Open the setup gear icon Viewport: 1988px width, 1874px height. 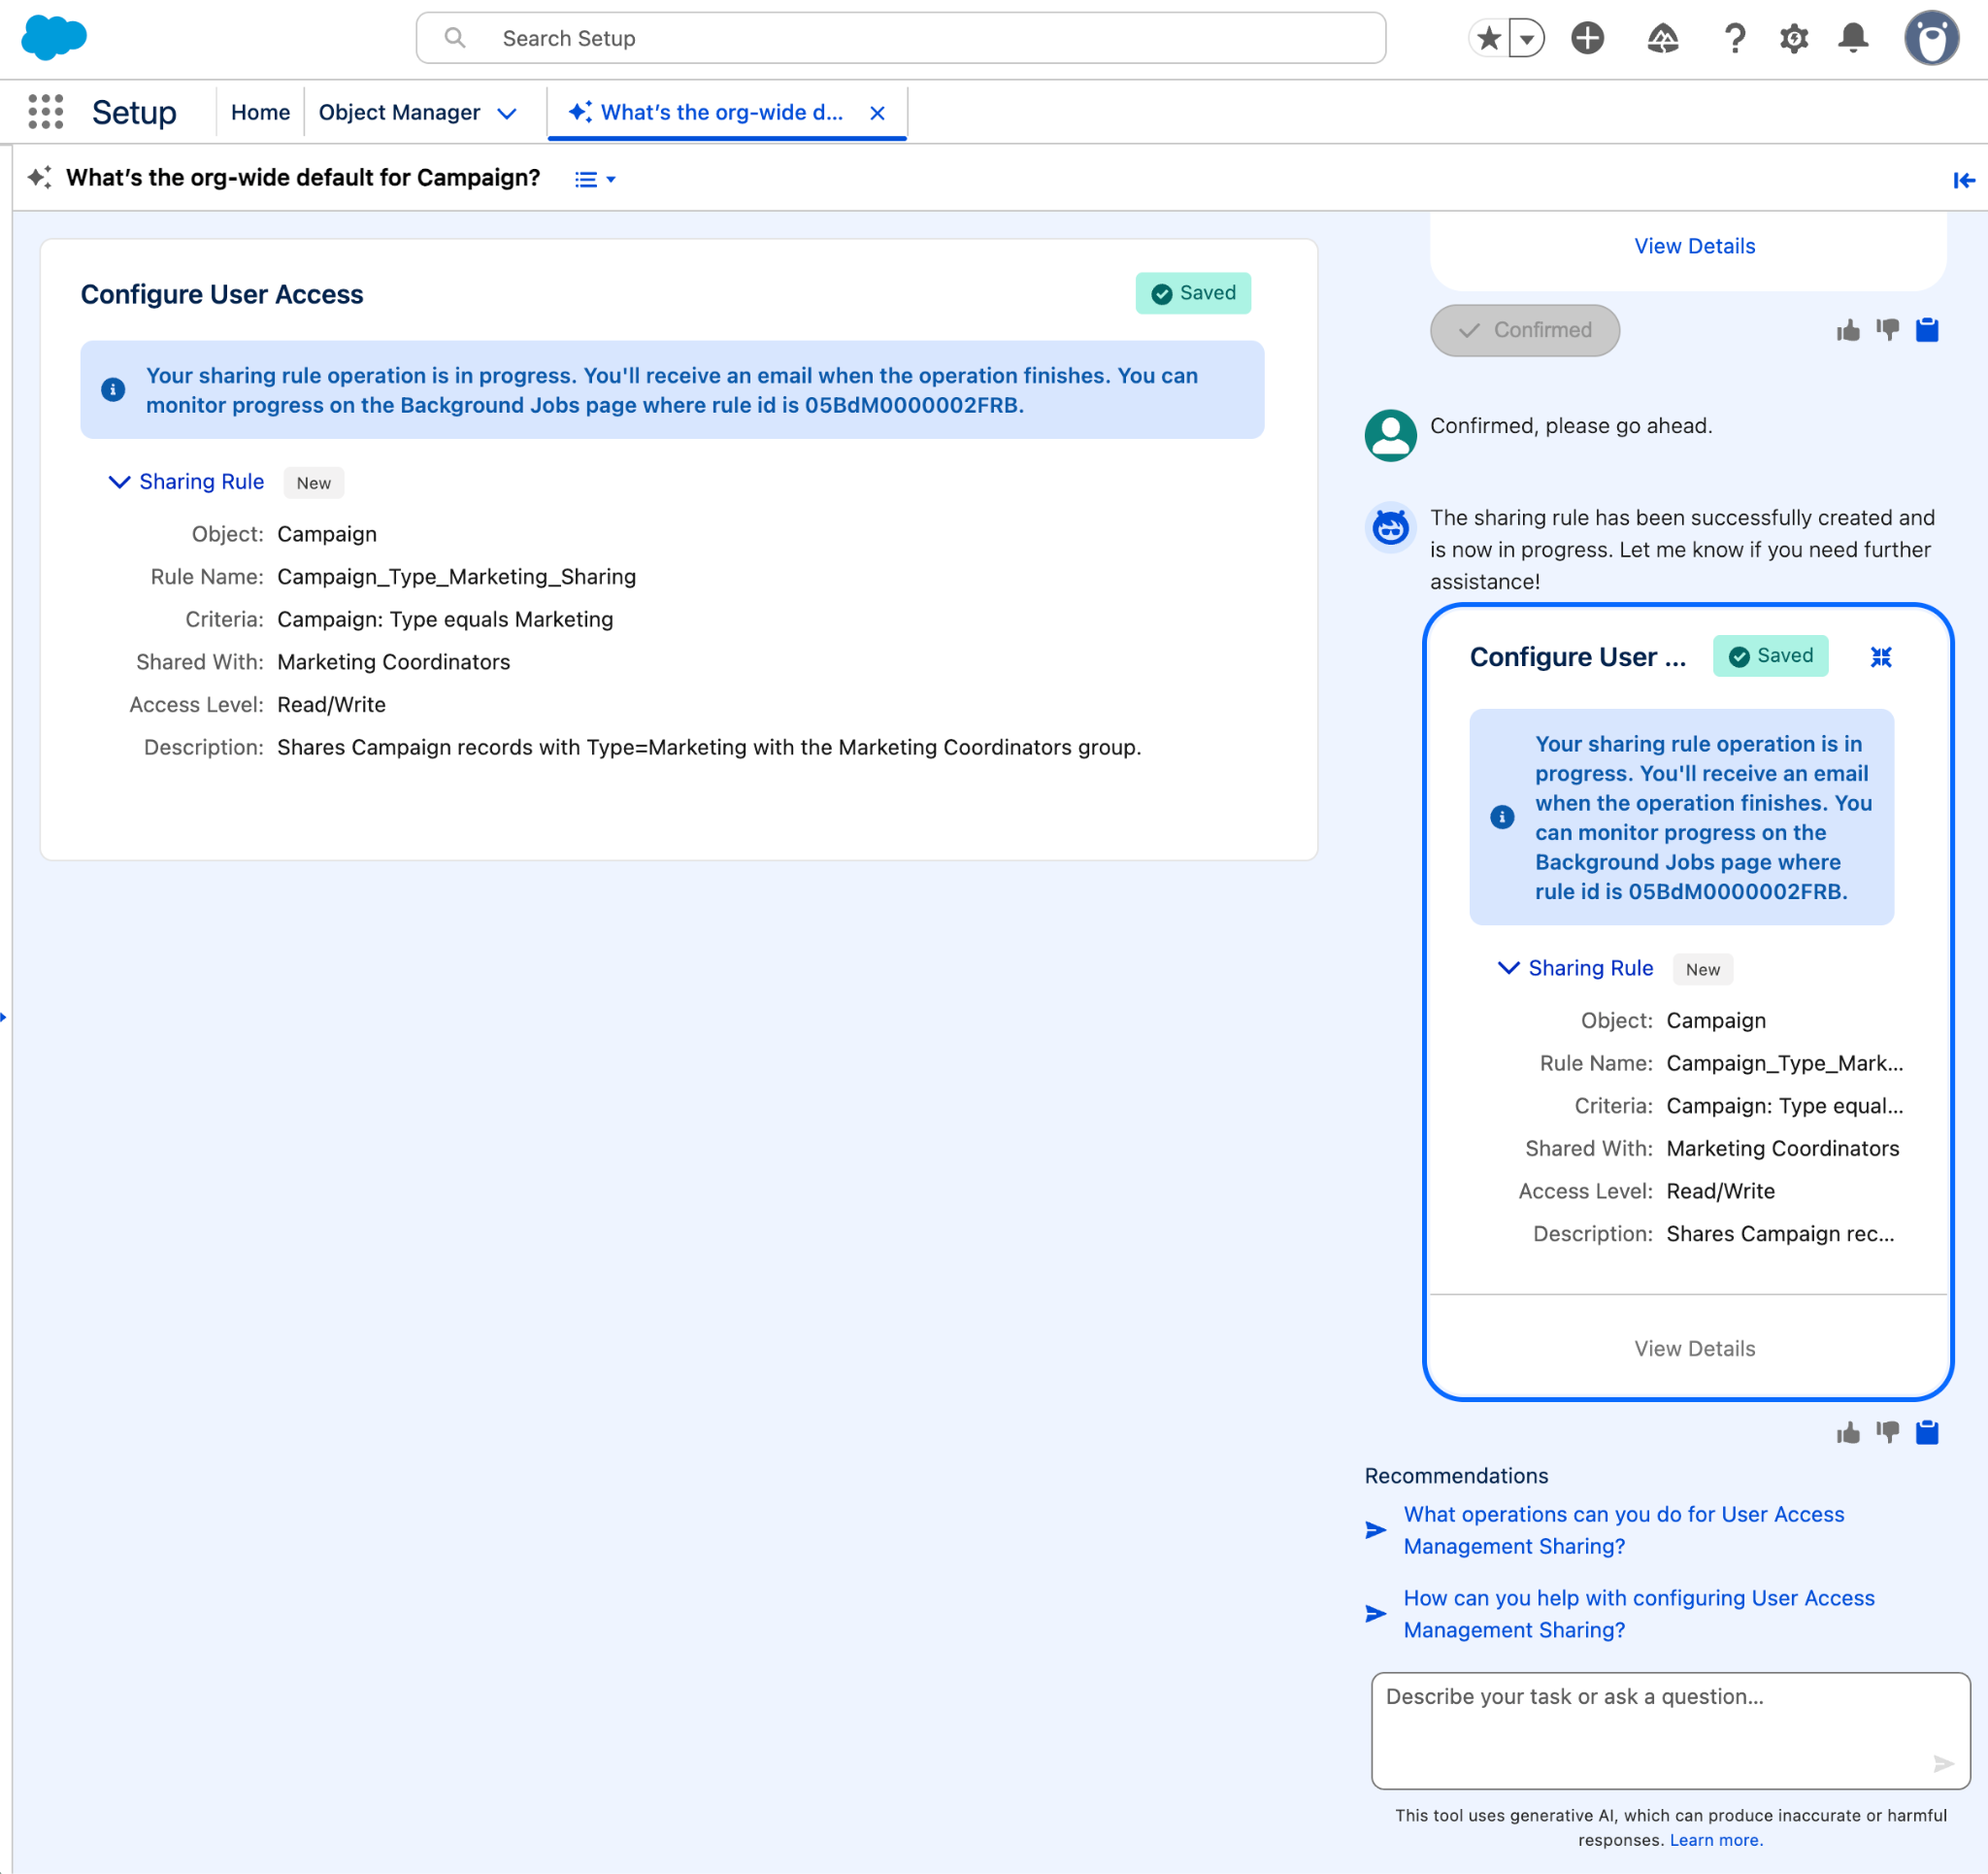point(1793,38)
